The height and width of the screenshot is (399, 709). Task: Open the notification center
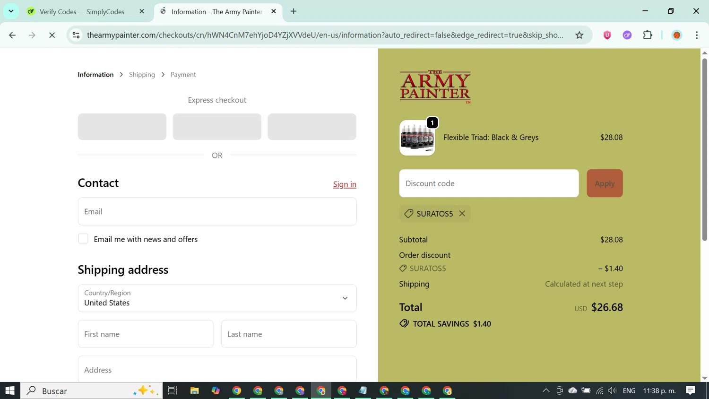pyautogui.click(x=691, y=390)
